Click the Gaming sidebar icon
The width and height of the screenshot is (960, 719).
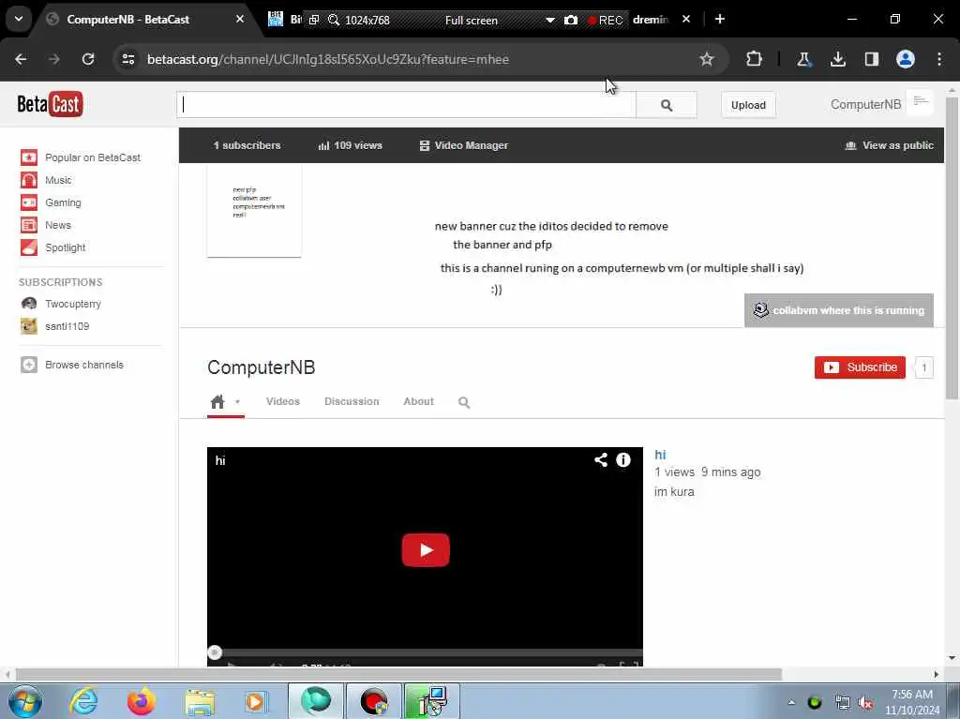(x=29, y=202)
